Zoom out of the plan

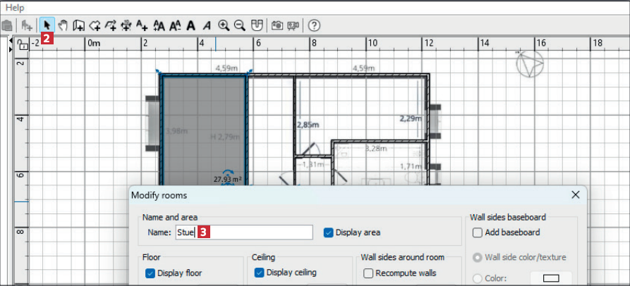[x=240, y=25]
